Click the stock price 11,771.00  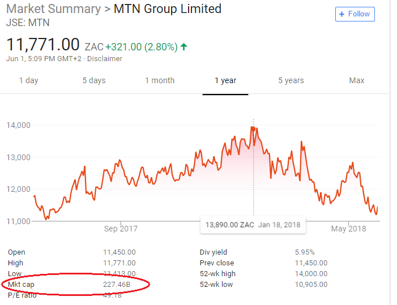point(43,45)
